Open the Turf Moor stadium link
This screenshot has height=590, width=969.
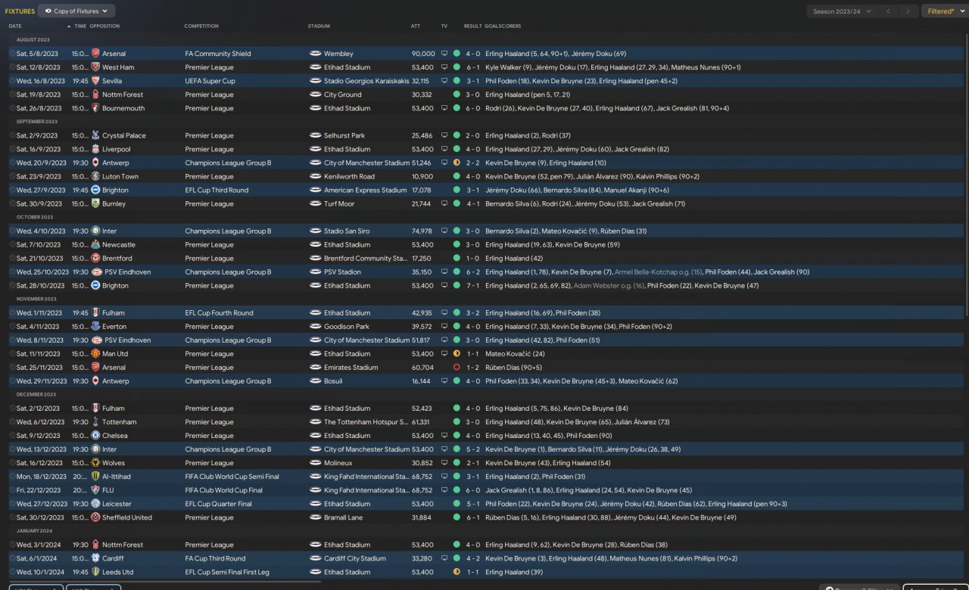tap(339, 203)
